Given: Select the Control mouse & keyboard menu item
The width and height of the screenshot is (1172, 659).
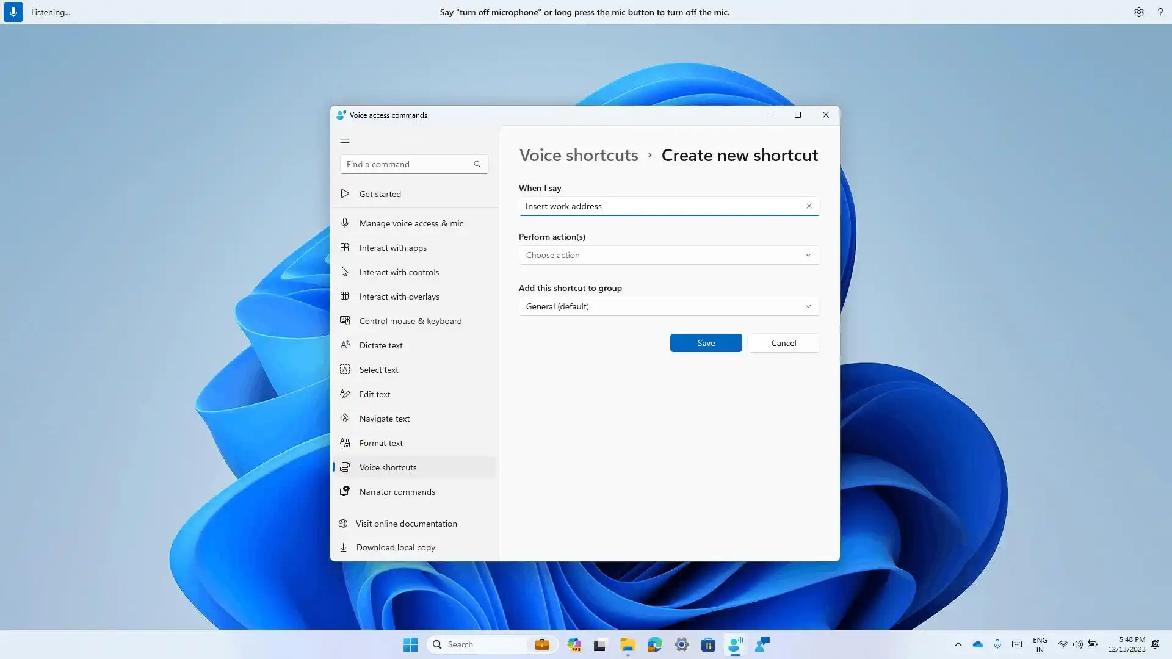Looking at the screenshot, I should [x=411, y=320].
